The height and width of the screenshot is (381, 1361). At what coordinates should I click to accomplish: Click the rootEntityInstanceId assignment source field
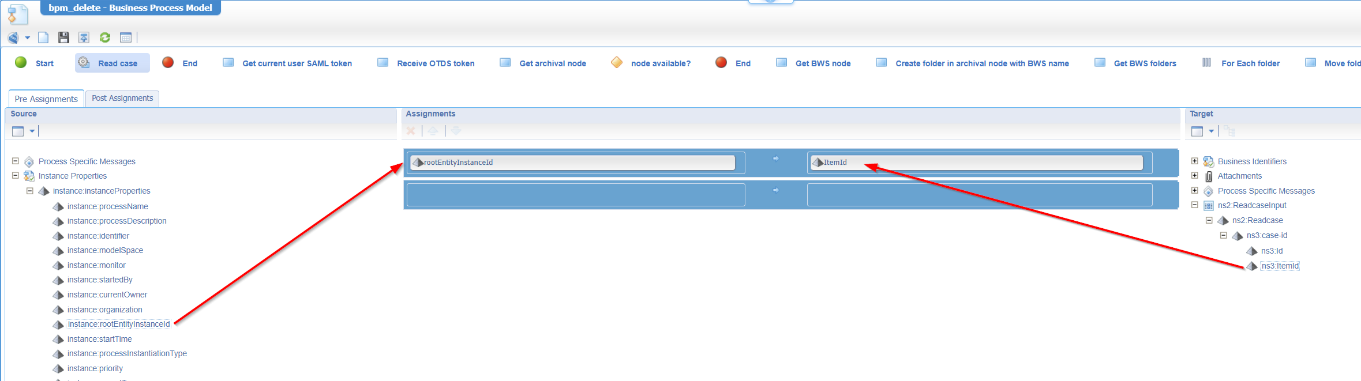572,163
